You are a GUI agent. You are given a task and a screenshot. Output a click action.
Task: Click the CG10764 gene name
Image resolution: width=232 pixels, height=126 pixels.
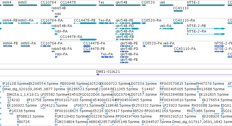(x=48, y=2)
